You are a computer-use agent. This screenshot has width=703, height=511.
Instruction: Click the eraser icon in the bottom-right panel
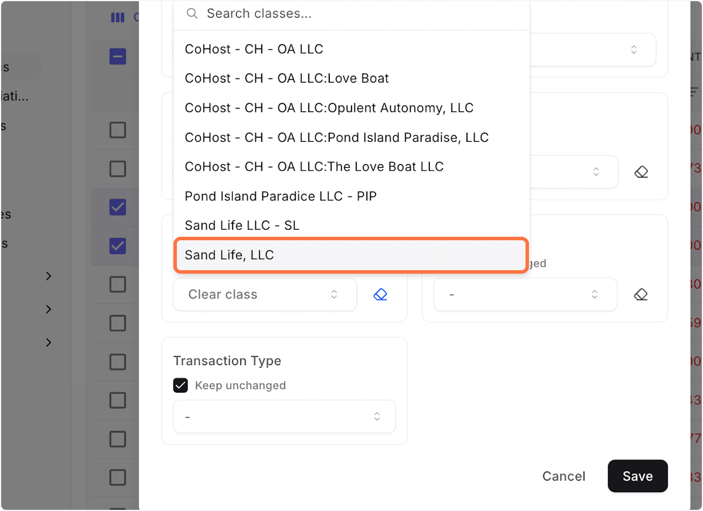tap(641, 294)
